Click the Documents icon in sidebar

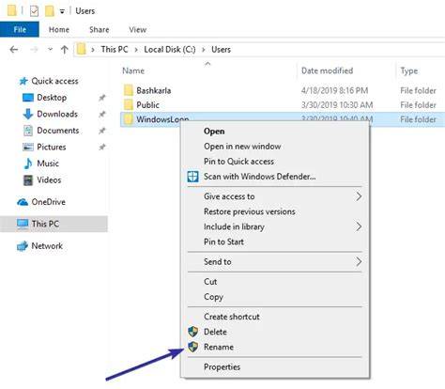28,131
